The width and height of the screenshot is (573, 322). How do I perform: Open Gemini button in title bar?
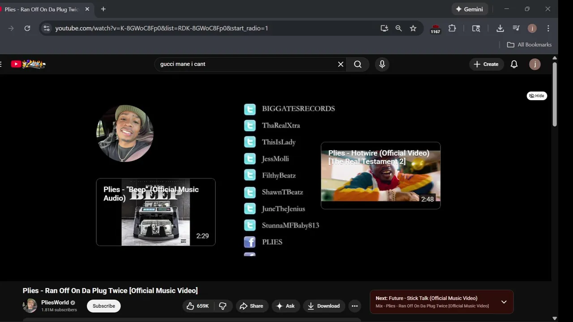tap(470, 9)
